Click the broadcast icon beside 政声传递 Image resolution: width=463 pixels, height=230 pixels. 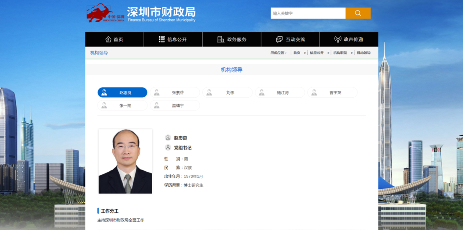point(338,39)
